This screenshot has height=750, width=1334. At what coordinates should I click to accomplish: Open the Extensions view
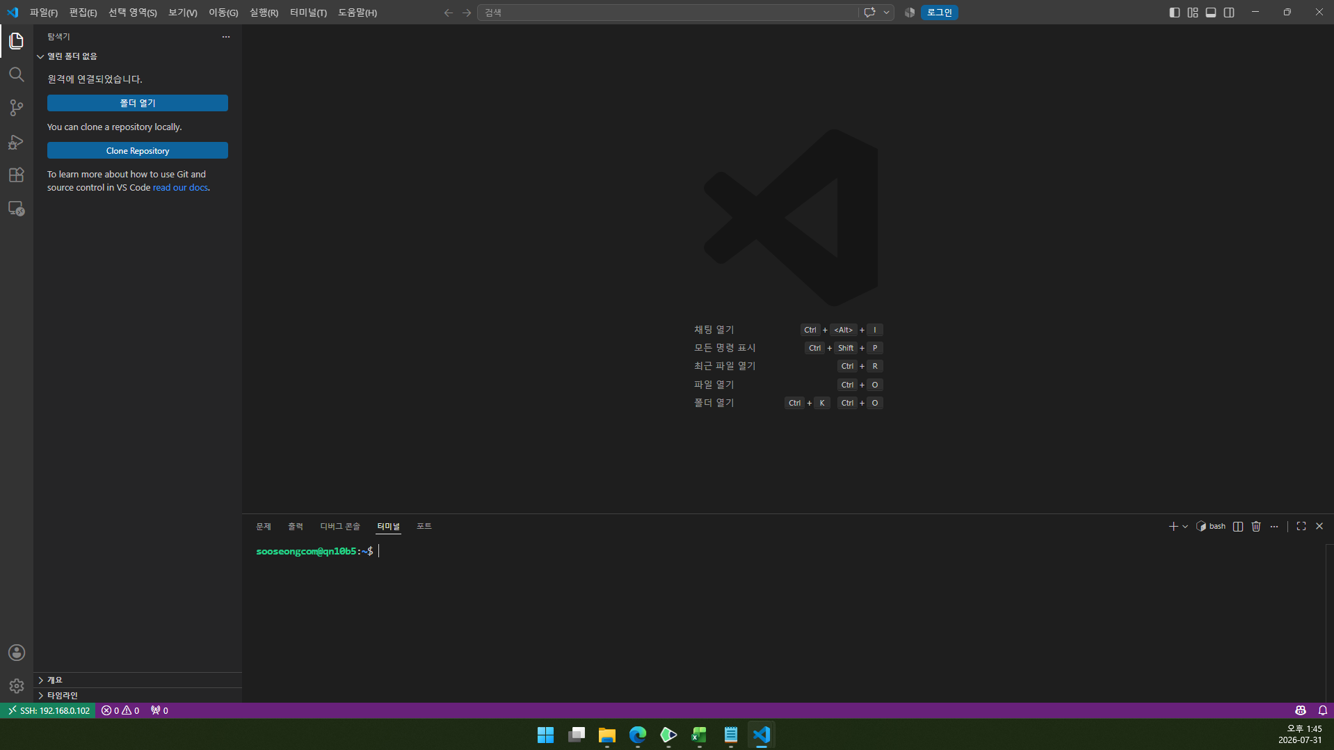coord(17,175)
